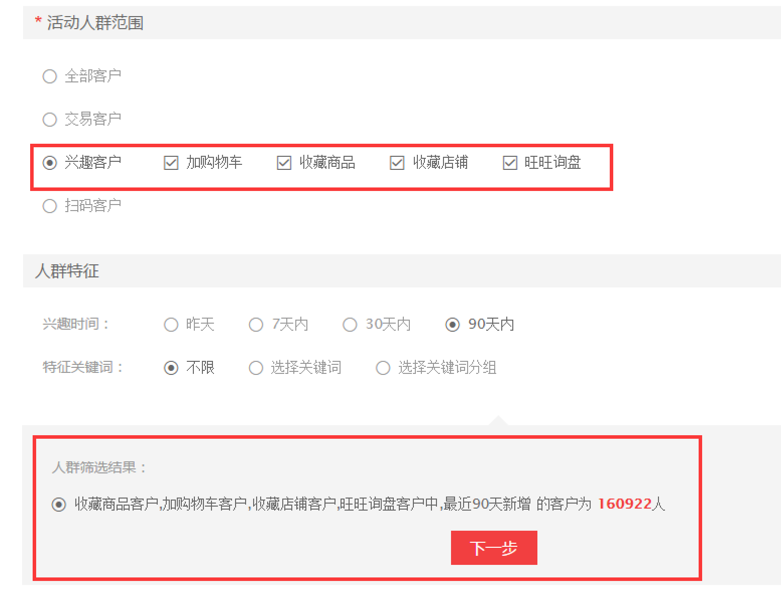The width and height of the screenshot is (781, 589).
Task: Uncheck the 旺旺询盘 checkbox
Action: (x=510, y=163)
